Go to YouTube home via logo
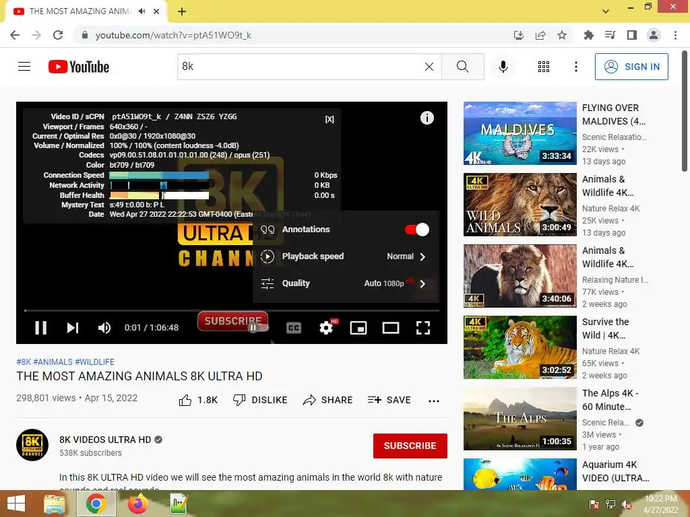690x517 pixels. pyautogui.click(x=79, y=67)
